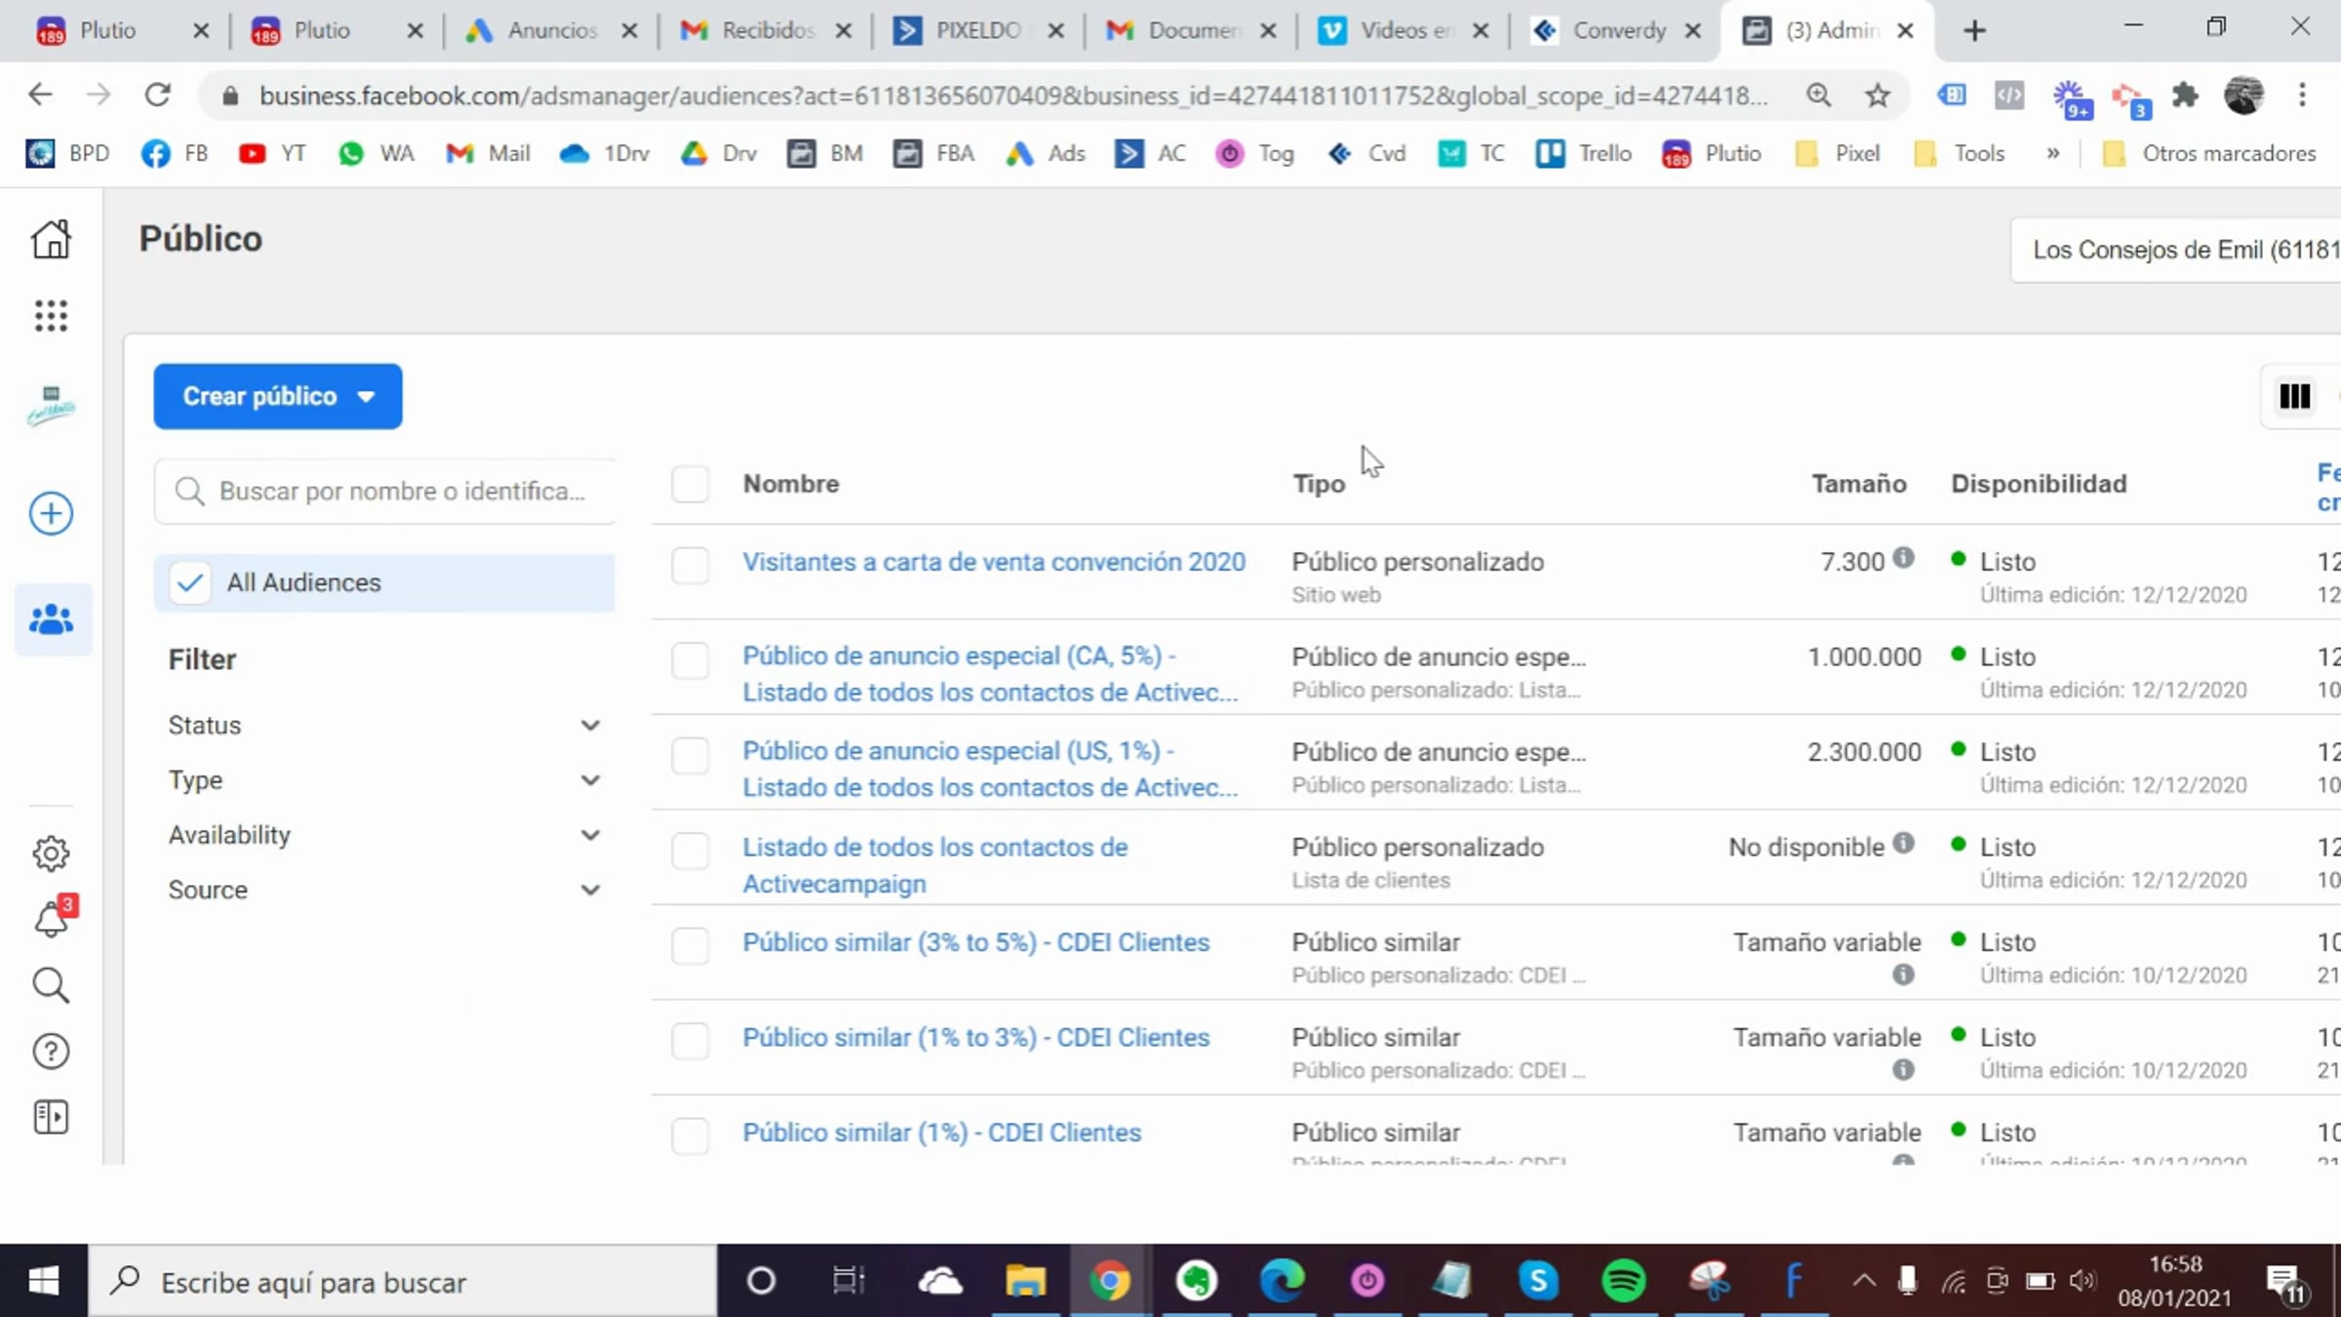Click the home icon in left sidebar
This screenshot has width=2341, height=1317.
(51, 239)
